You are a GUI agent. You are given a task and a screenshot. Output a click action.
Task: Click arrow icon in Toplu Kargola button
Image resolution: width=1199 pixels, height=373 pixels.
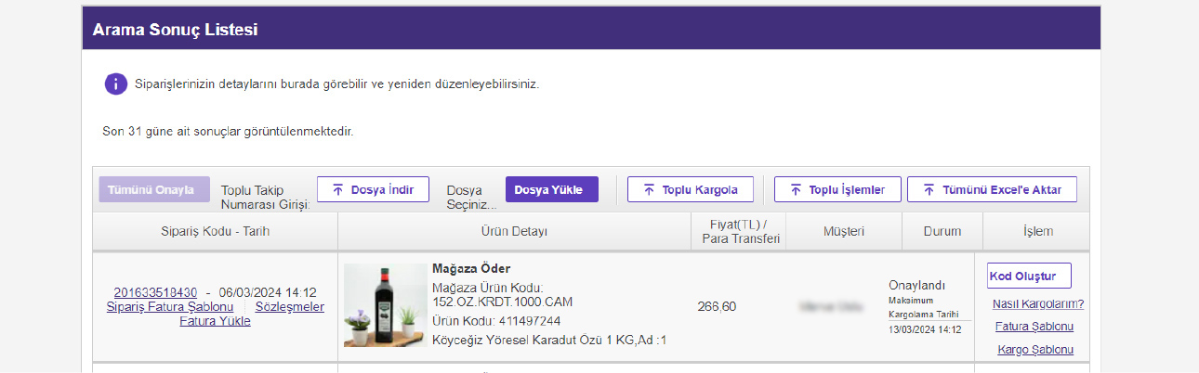pos(648,189)
